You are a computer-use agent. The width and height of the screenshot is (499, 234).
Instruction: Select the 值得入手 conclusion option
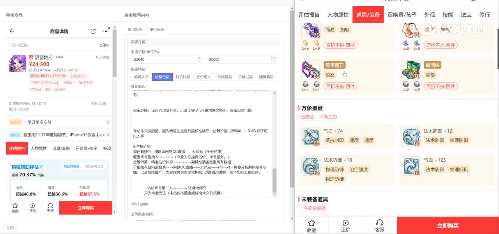click(x=141, y=77)
